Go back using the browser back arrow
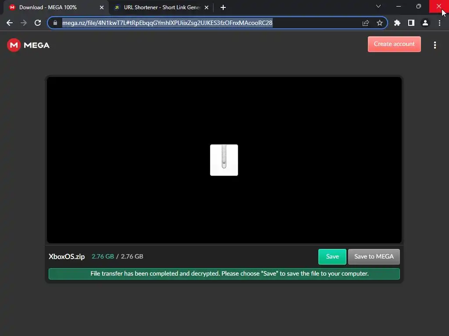This screenshot has height=336, width=449. (10, 23)
